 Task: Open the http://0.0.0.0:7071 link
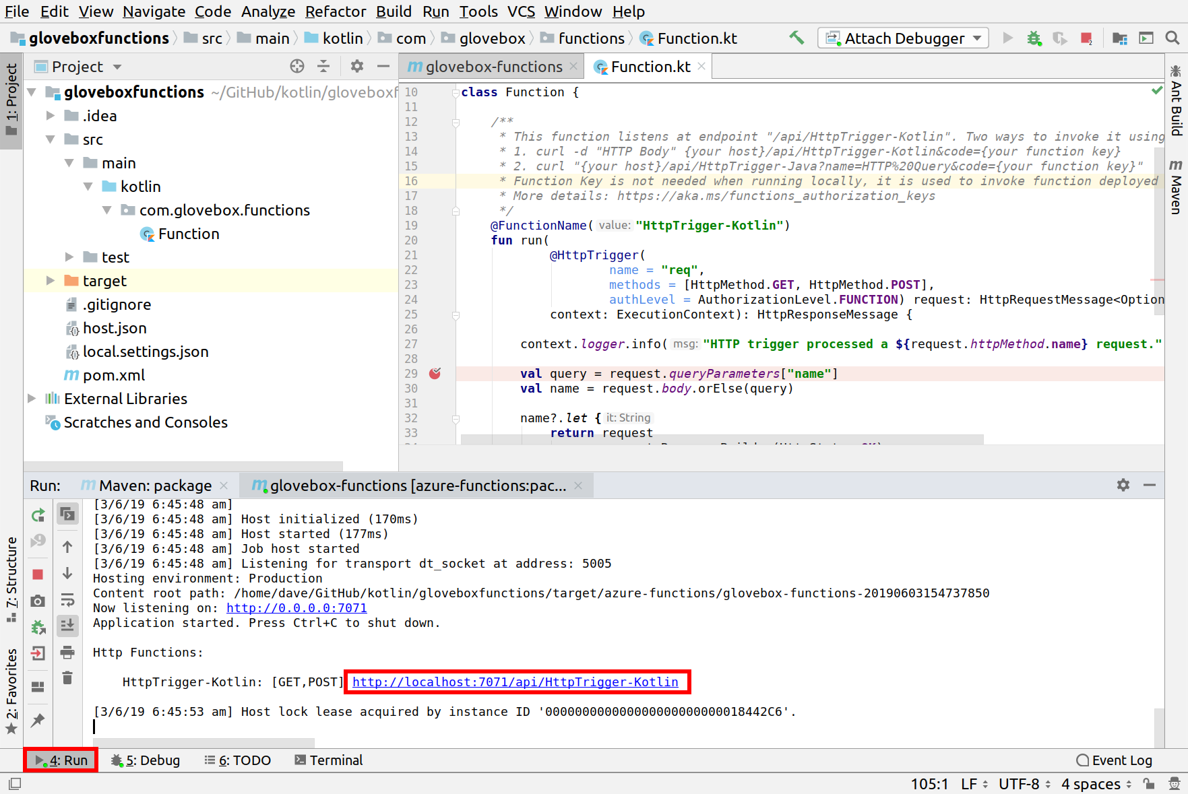[296, 608]
